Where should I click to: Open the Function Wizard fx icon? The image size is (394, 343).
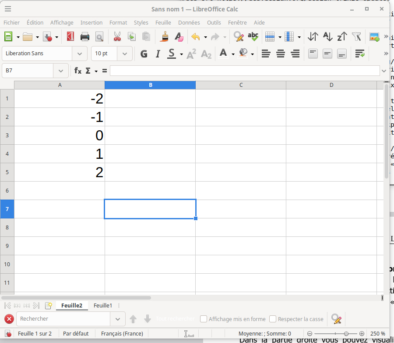click(78, 71)
